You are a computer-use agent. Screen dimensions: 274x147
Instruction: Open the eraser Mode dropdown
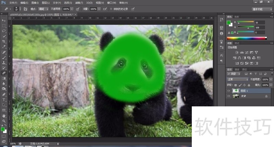(43, 9)
